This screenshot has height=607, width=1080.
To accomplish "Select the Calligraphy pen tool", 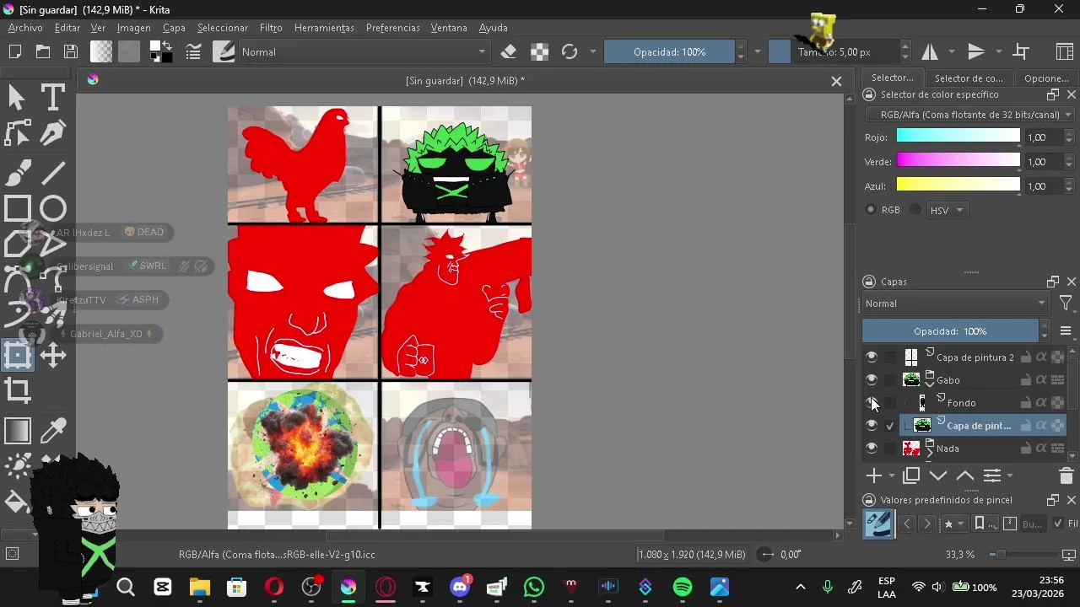I will coord(52,133).
